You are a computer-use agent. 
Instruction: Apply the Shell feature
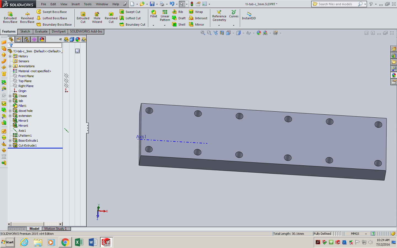[x=179, y=25]
